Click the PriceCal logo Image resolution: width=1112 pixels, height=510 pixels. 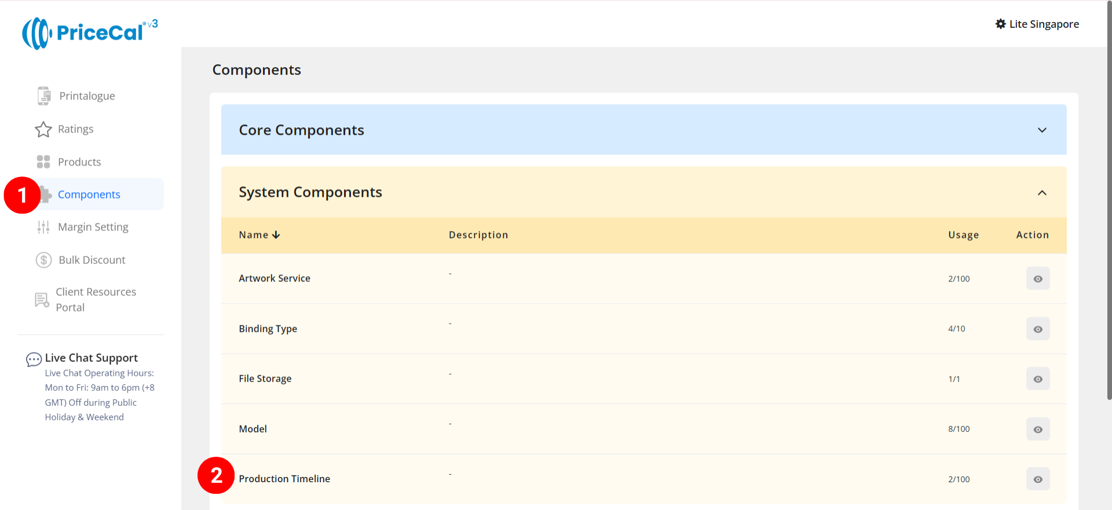tap(90, 33)
